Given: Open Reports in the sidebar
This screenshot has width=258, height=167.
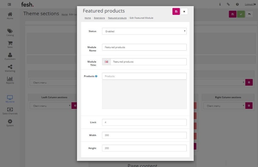Looking at the screenshot, I should [10, 80].
